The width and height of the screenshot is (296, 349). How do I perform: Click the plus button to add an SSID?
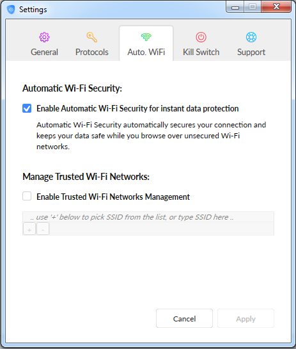(29, 229)
